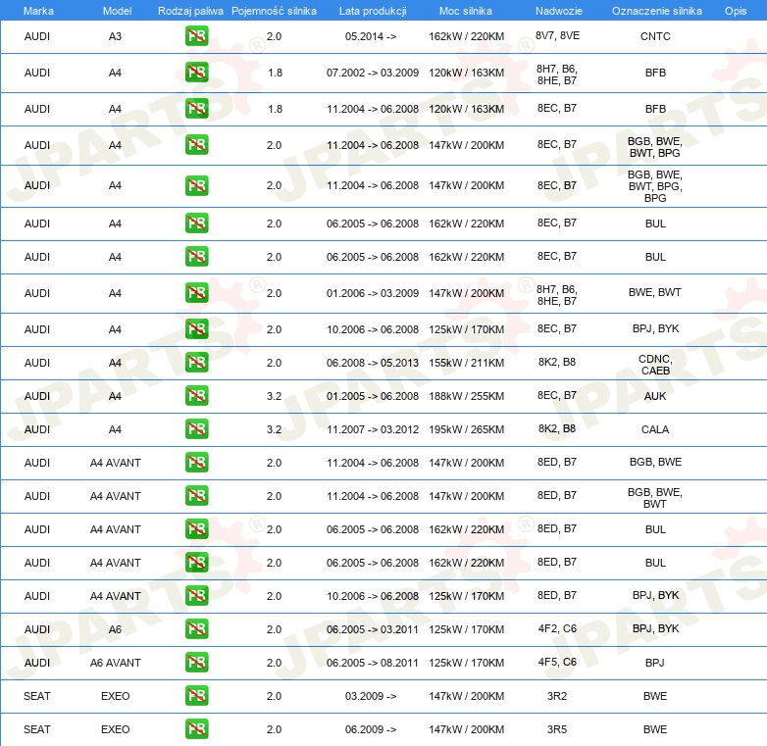Click fuel icon in the BWE, BWT row
This screenshot has width=767, height=746.
196,293
